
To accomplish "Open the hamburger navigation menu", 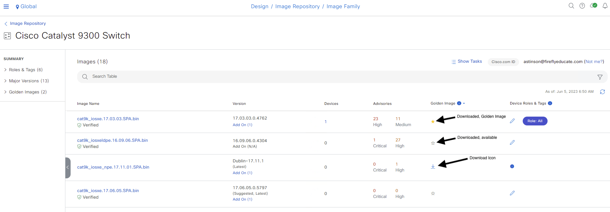I will coord(6,7).
